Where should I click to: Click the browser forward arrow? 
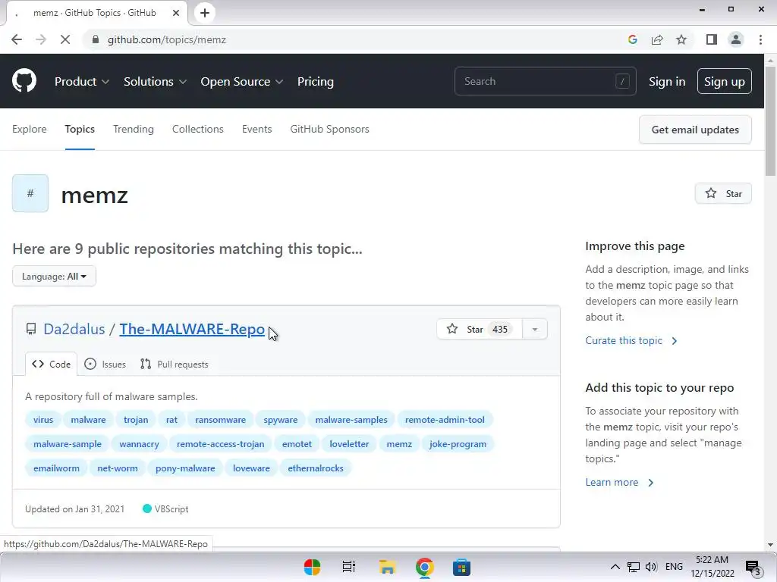click(x=41, y=39)
